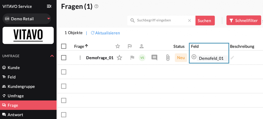Image resolution: width=263 pixels, height=119 pixels.
Task: Tick the first empty row checkbox
Action: coord(64,72)
